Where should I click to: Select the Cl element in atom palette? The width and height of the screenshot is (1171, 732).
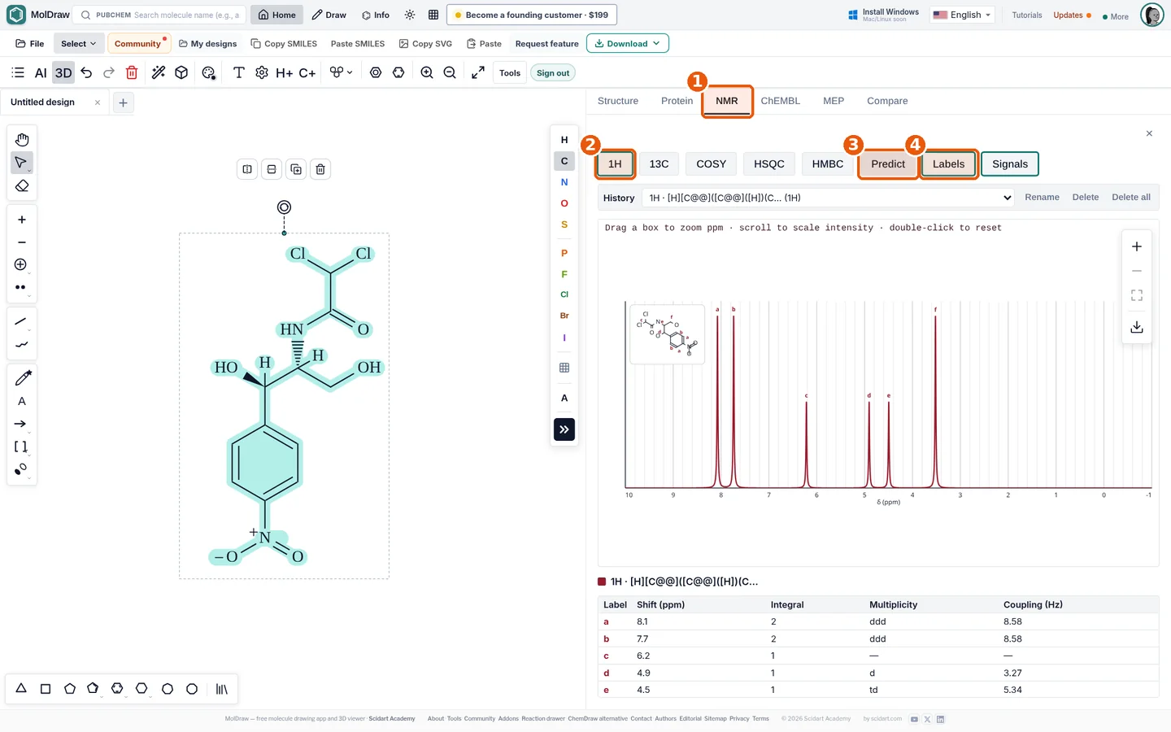(564, 294)
